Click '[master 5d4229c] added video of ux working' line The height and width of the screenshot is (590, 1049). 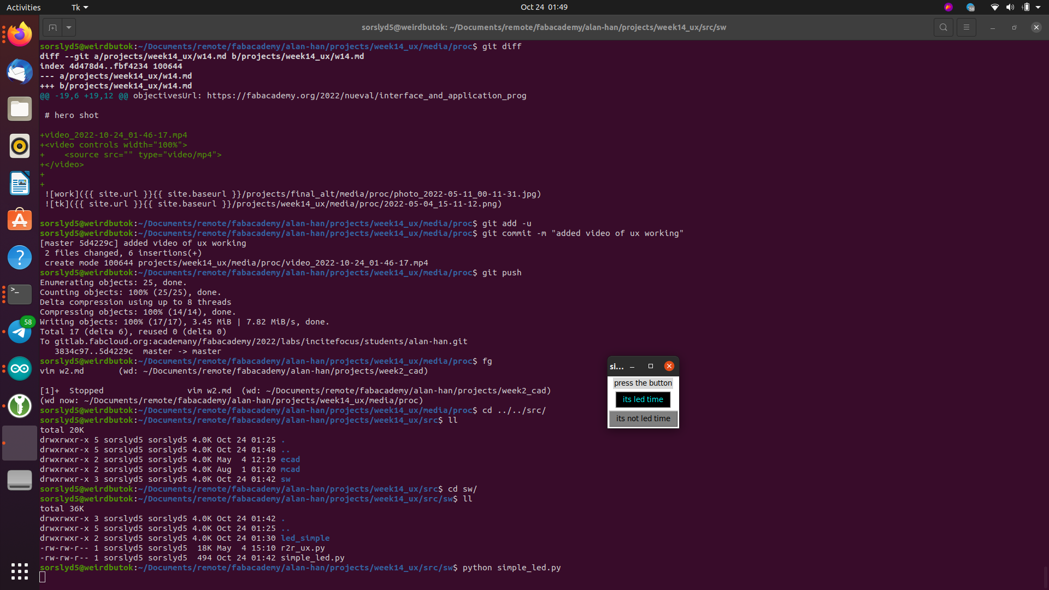click(143, 243)
